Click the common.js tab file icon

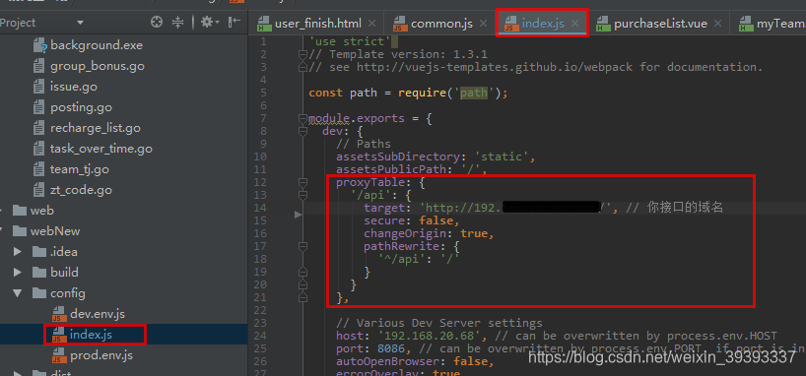click(x=400, y=24)
